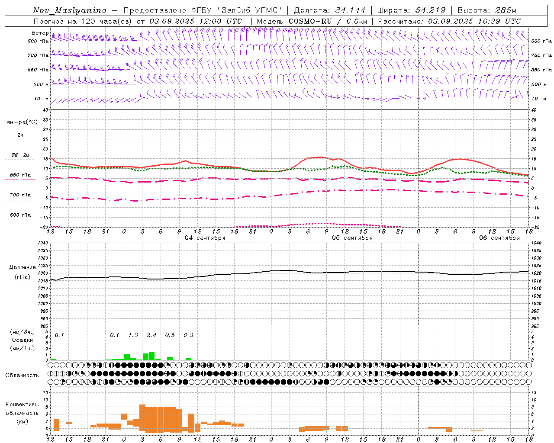The width and height of the screenshot is (554, 443).
Task: Select the model name COSMO-RU / 6.6км
Action: [x=328, y=21]
